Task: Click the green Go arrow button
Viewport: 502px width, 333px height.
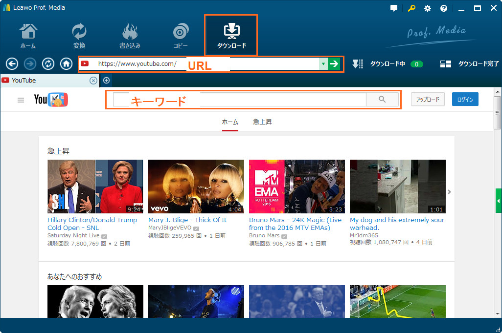Action: [334, 63]
